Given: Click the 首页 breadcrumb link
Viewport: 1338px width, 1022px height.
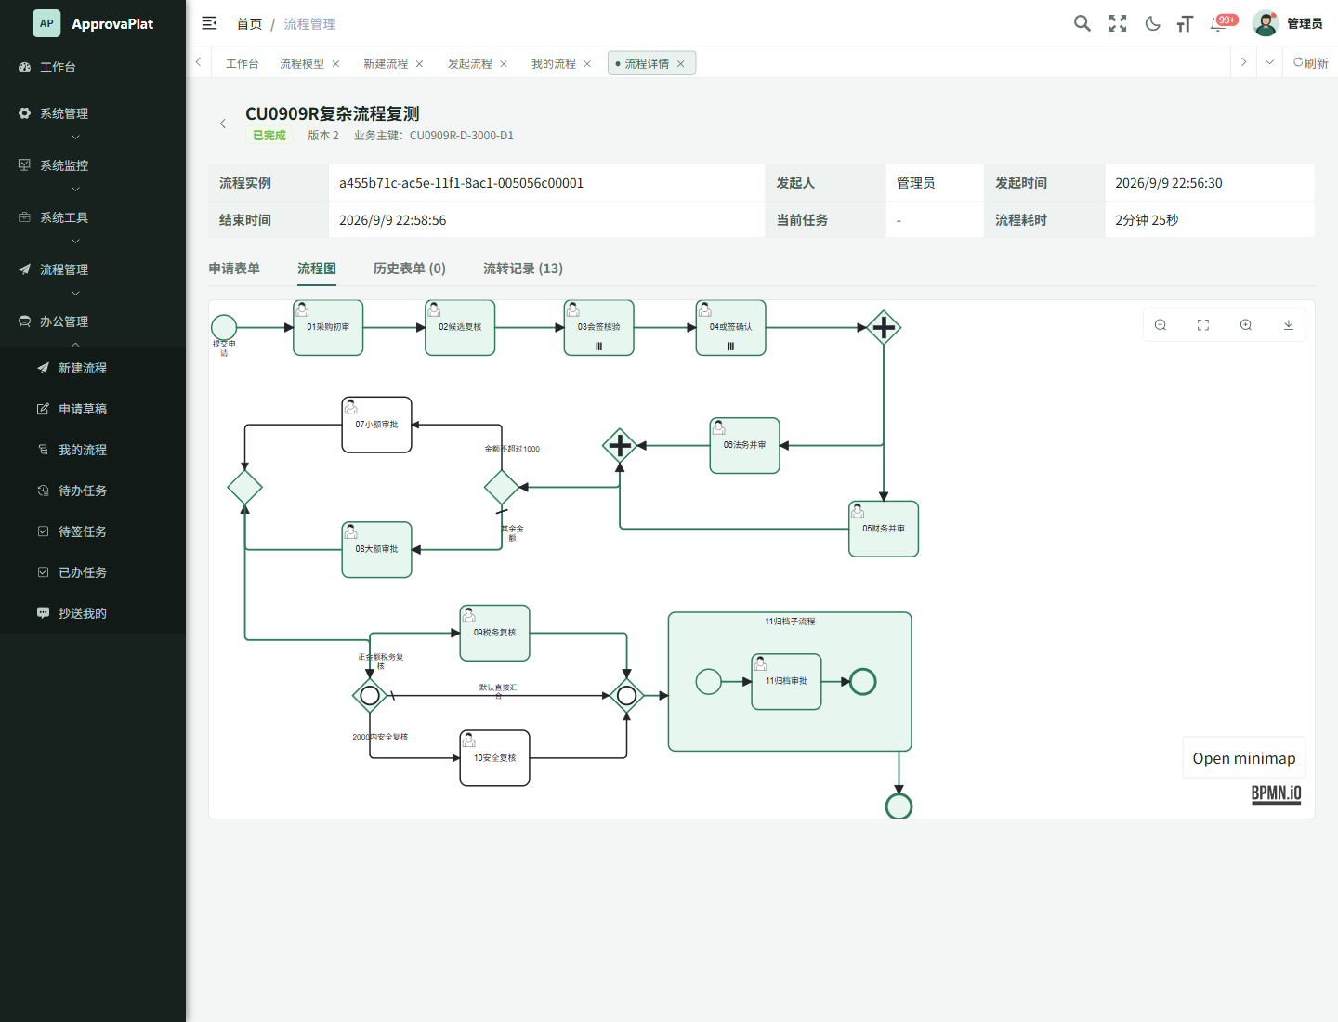Looking at the screenshot, I should [x=249, y=24].
